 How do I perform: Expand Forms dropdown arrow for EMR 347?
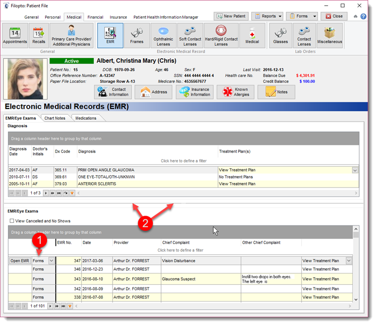pyautogui.click(x=51, y=260)
